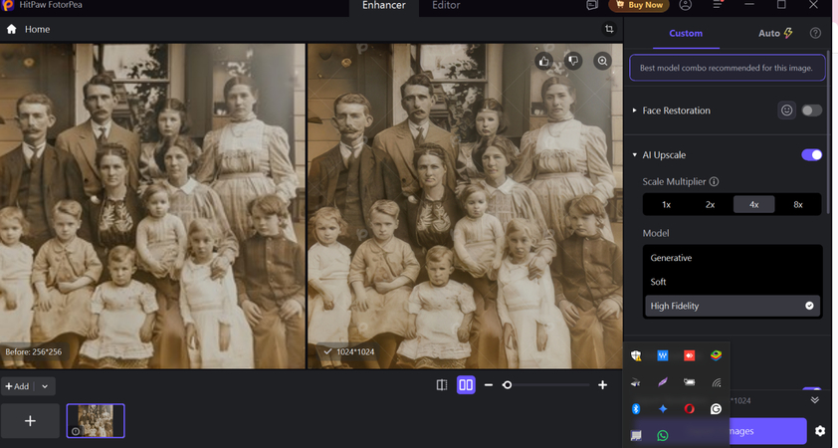Open the user account icon
838x448 pixels.
pyautogui.click(x=685, y=5)
